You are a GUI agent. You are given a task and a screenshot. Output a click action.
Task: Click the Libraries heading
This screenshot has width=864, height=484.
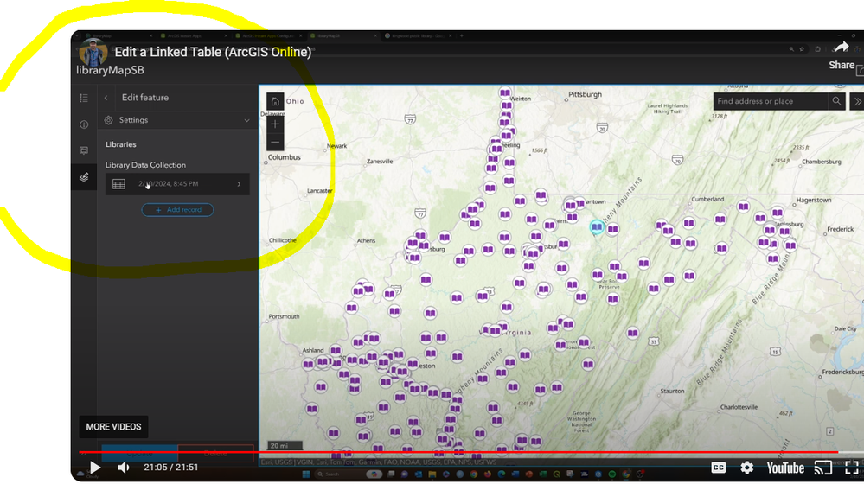click(x=121, y=144)
